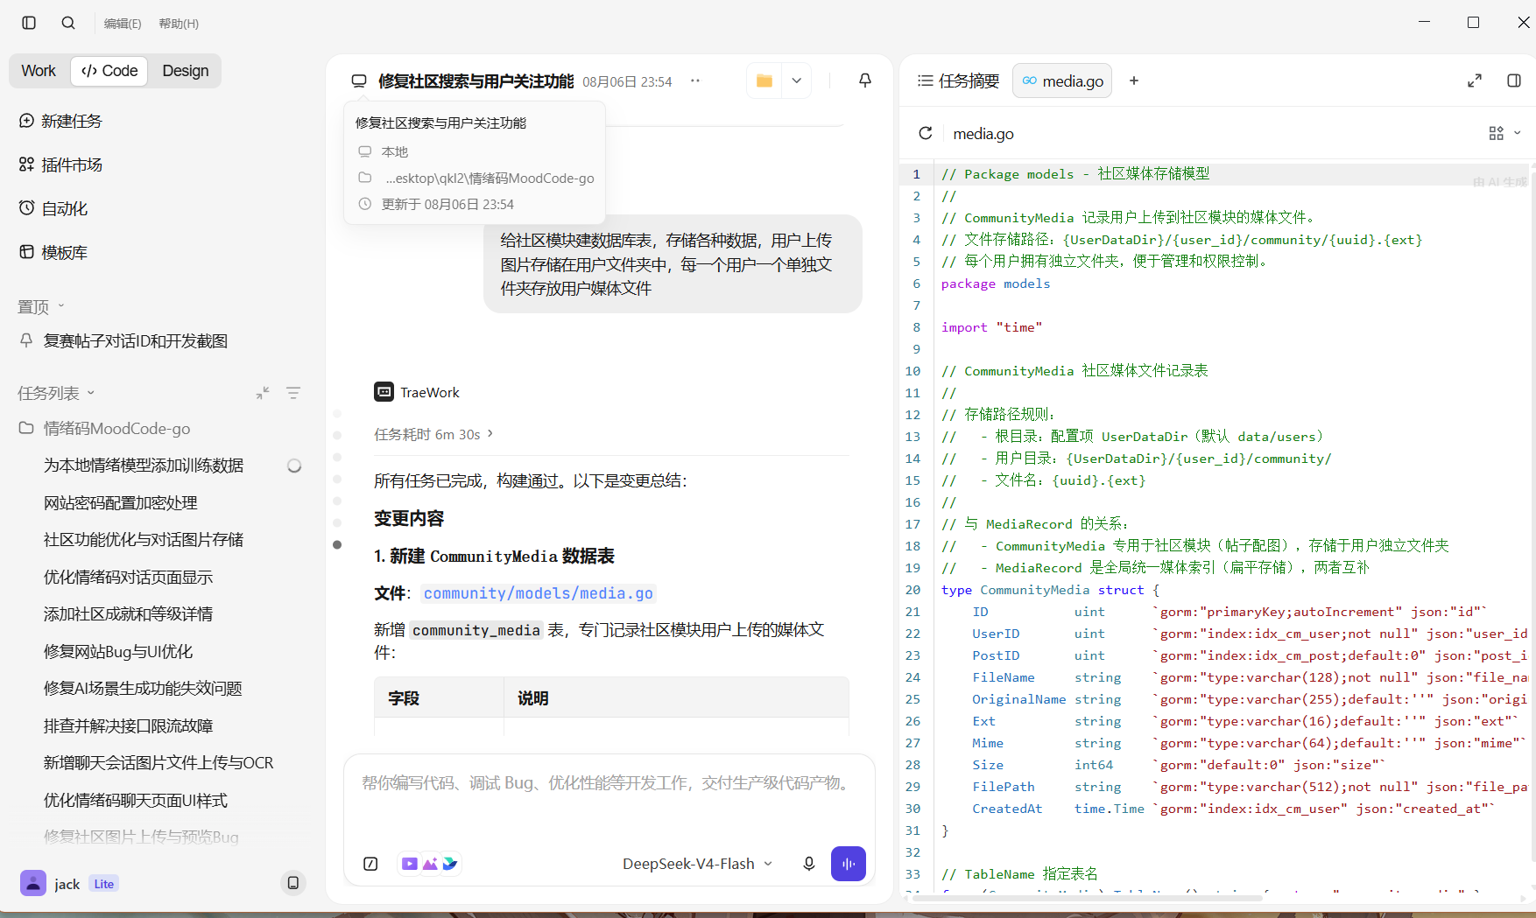The width and height of the screenshot is (1536, 918).
Task: Click line number 20 in code gutter
Action: pos(912,590)
